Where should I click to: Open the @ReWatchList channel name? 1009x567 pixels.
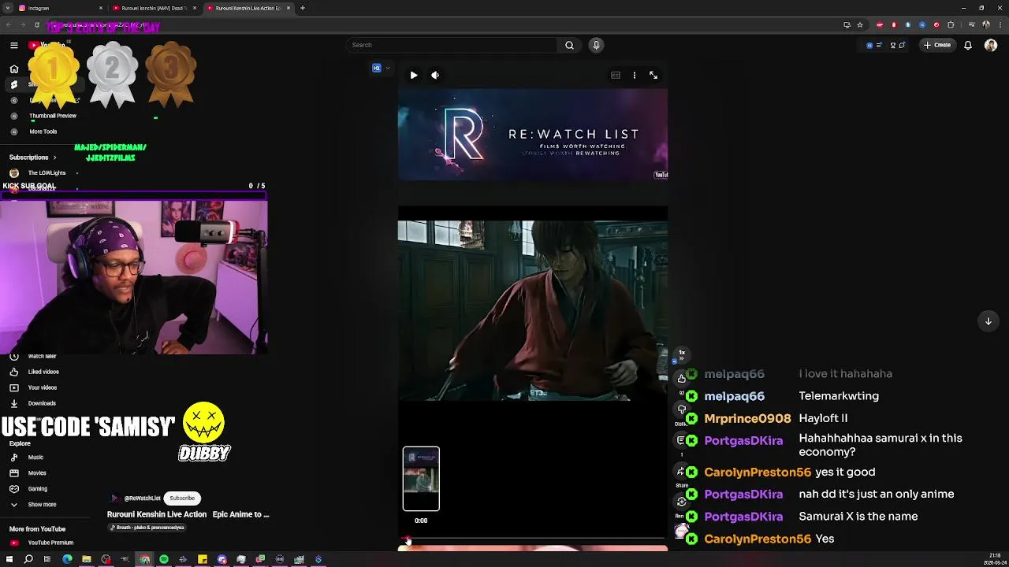[x=142, y=498]
